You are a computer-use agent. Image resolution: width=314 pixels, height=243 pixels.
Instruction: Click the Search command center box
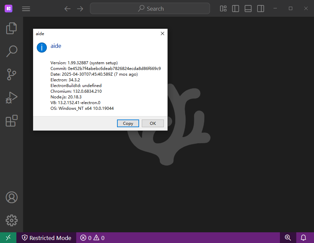coord(150,9)
